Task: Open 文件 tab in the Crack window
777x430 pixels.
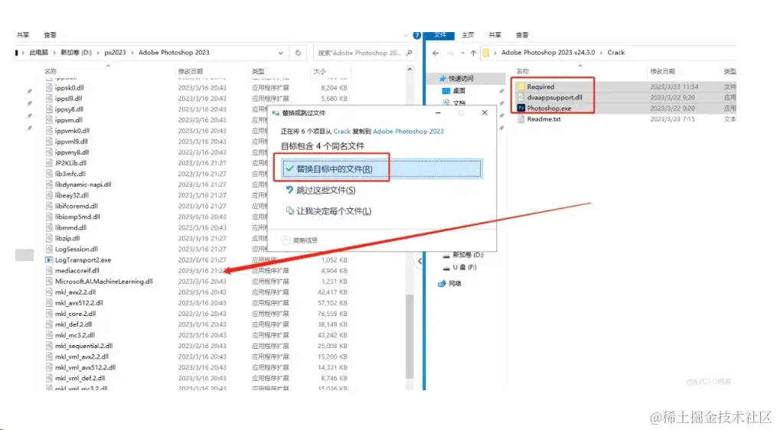Action: point(440,34)
